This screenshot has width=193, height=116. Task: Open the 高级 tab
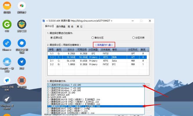(71, 26)
